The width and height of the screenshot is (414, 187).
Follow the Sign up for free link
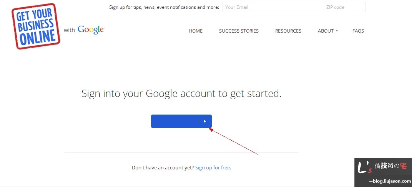213,168
